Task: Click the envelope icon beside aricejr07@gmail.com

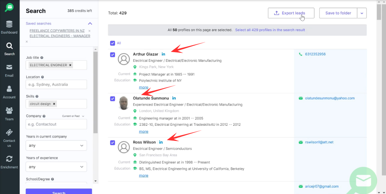Action: pyautogui.click(x=300, y=186)
